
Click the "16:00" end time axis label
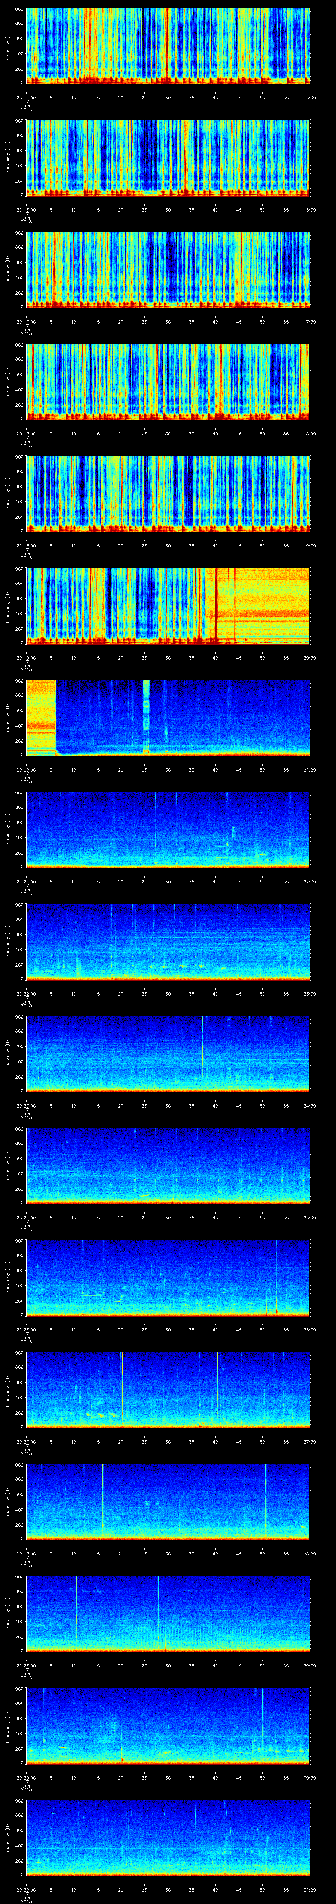(309, 210)
